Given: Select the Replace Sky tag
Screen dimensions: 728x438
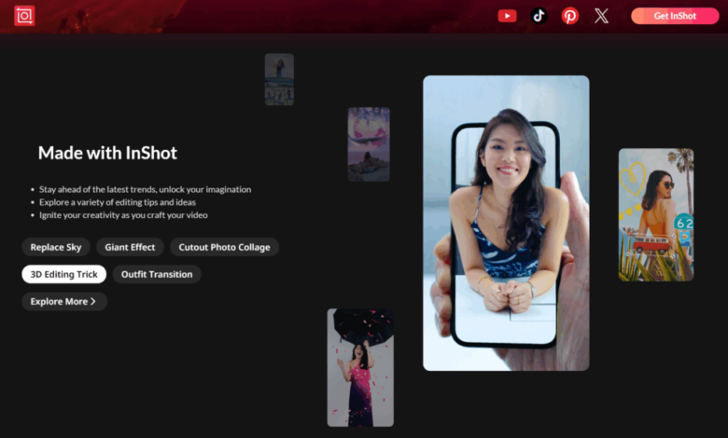Looking at the screenshot, I should (56, 247).
